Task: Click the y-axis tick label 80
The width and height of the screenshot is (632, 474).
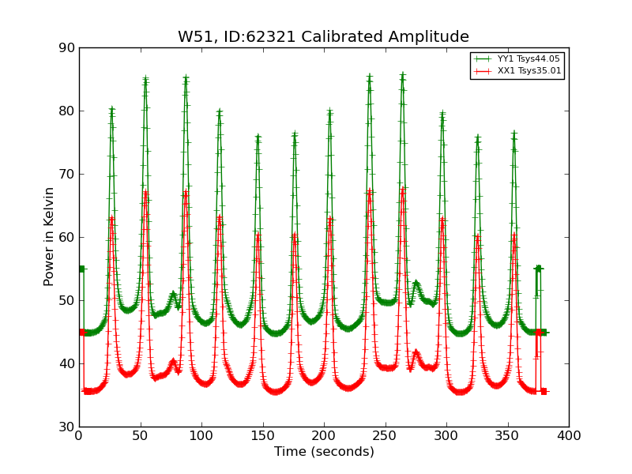Action: click(x=67, y=111)
